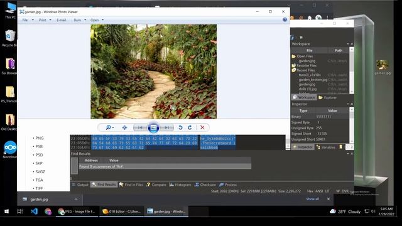Select the Unsigned Byte row in Inspector
The image size is (402, 226).
click(x=320, y=128)
